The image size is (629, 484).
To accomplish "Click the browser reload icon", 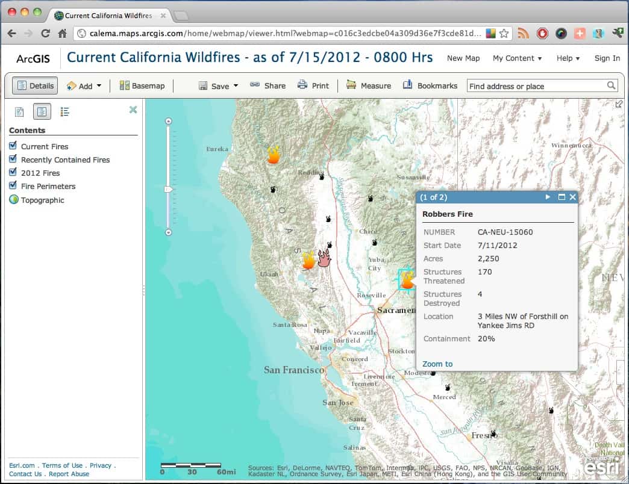I will pos(45,34).
